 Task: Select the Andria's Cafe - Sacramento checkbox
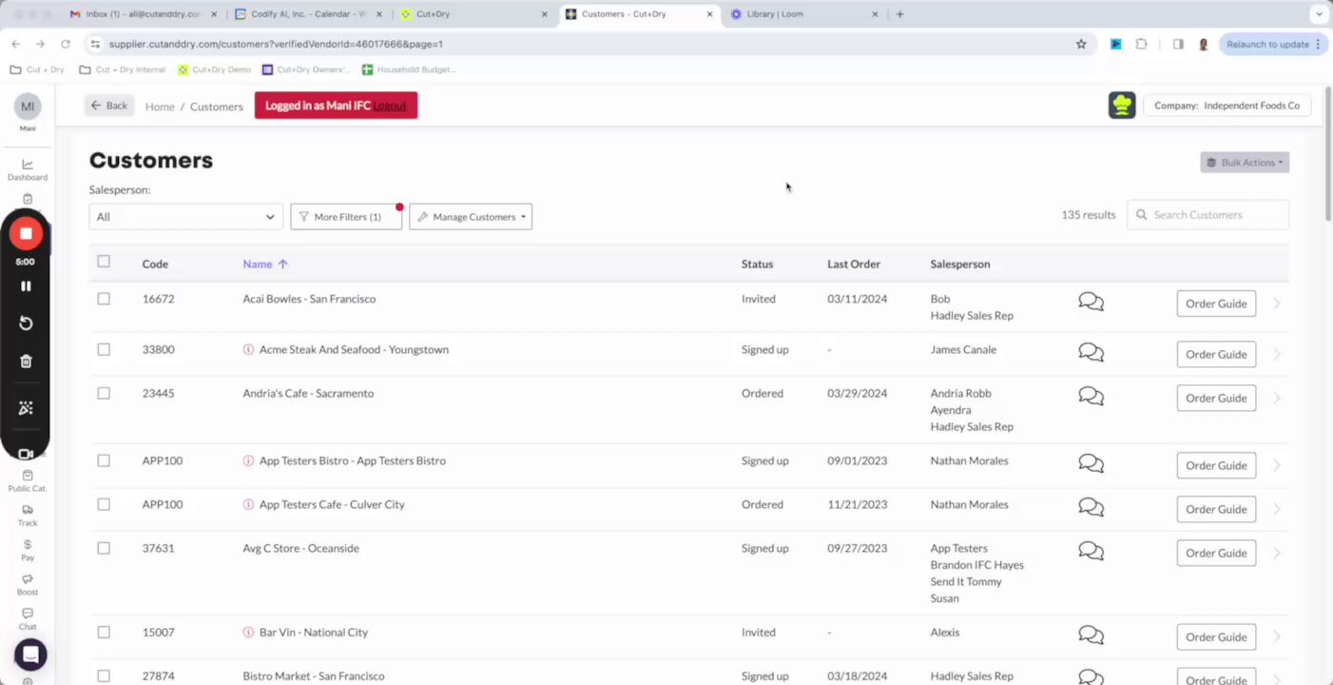click(104, 393)
